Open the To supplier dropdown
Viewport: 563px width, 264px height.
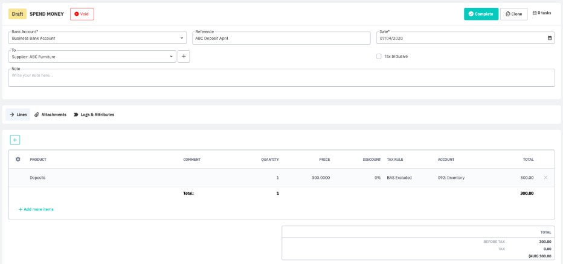pyautogui.click(x=172, y=57)
